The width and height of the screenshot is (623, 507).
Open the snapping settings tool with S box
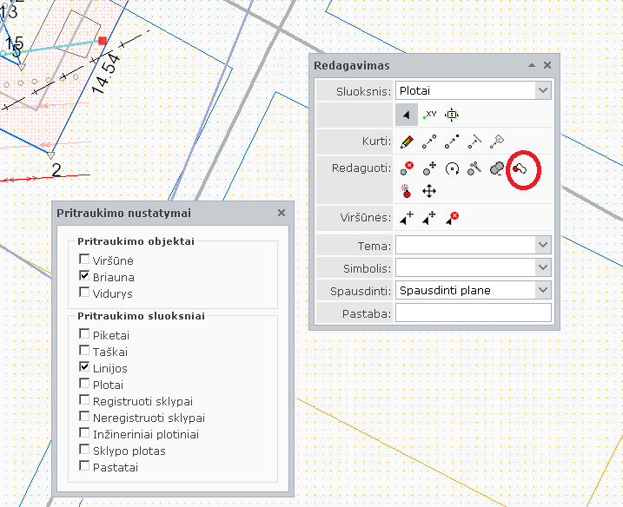[x=452, y=115]
